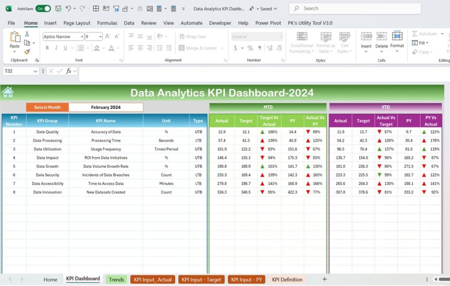The image size is (450, 286).
Task: Toggle Underline formatting on
Action: click(65, 47)
